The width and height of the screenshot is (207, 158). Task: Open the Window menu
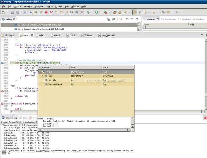[75, 6]
